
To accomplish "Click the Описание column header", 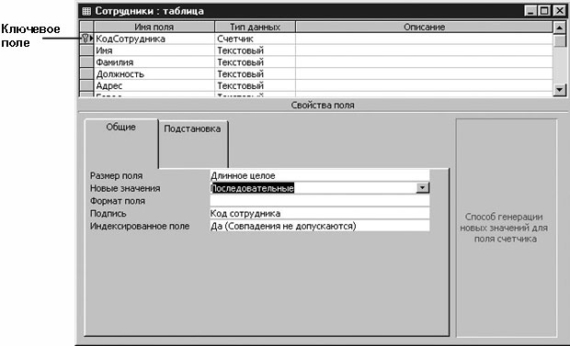I will pyautogui.click(x=424, y=27).
